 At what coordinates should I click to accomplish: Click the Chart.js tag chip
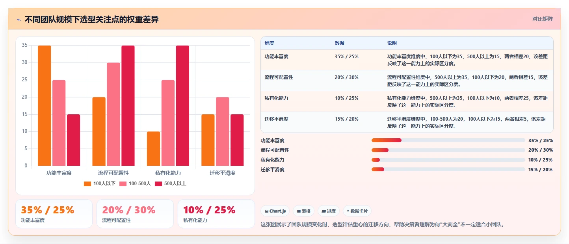pyautogui.click(x=275, y=211)
